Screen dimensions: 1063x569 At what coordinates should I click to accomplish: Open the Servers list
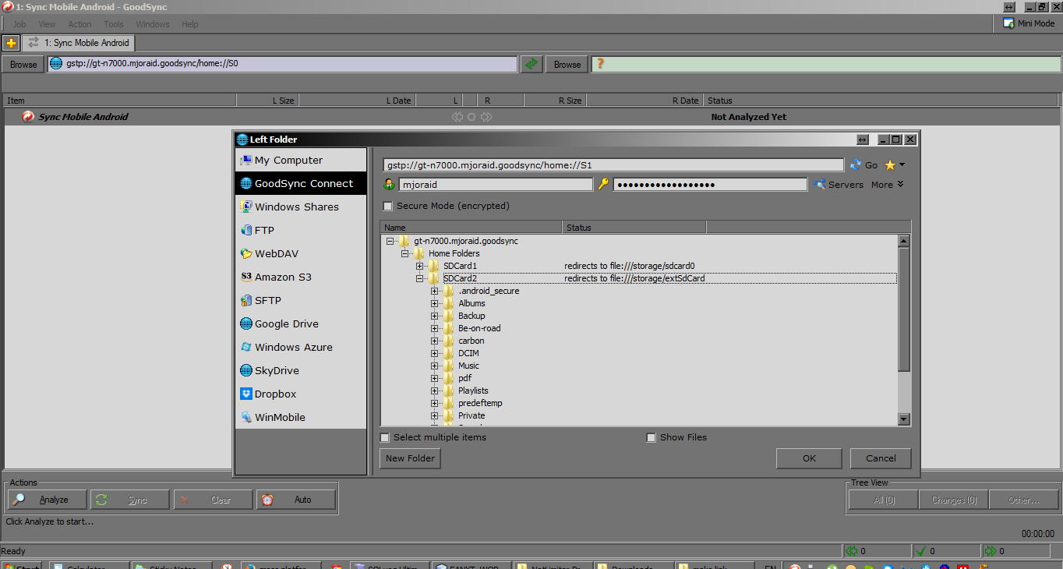pos(839,185)
